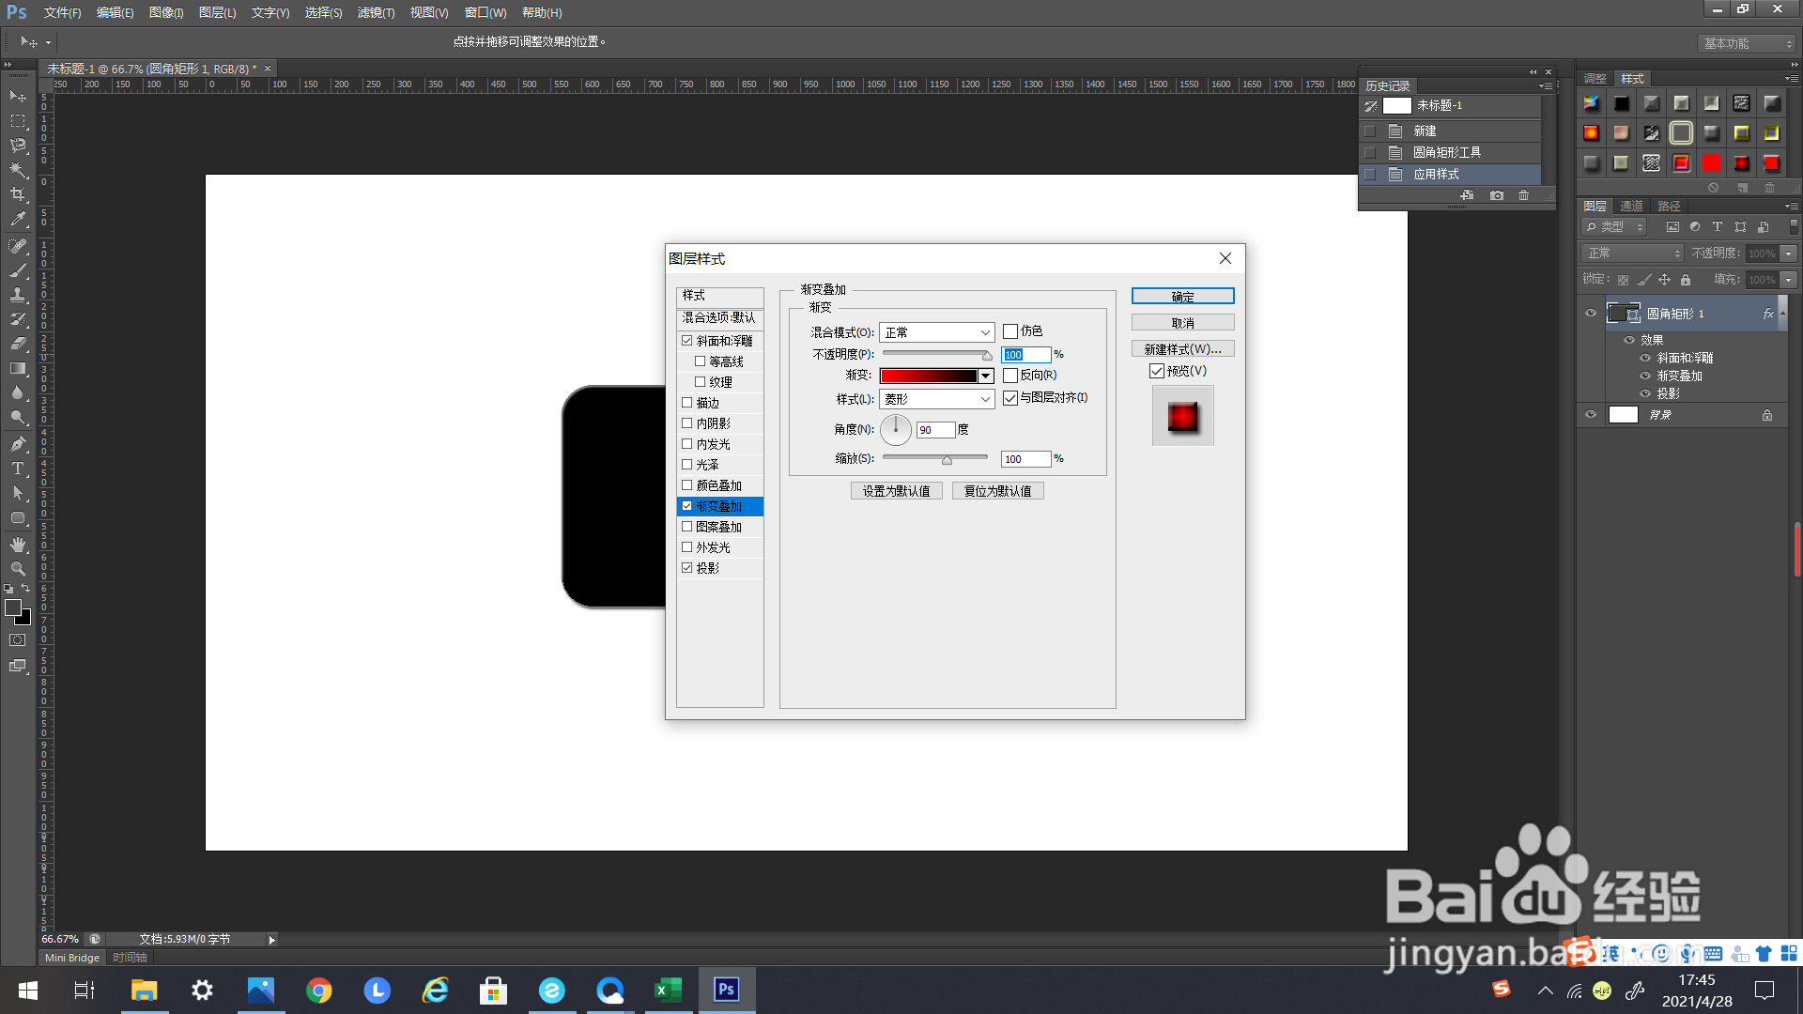Select the Pen tool
The width and height of the screenshot is (1803, 1014).
click(x=17, y=444)
